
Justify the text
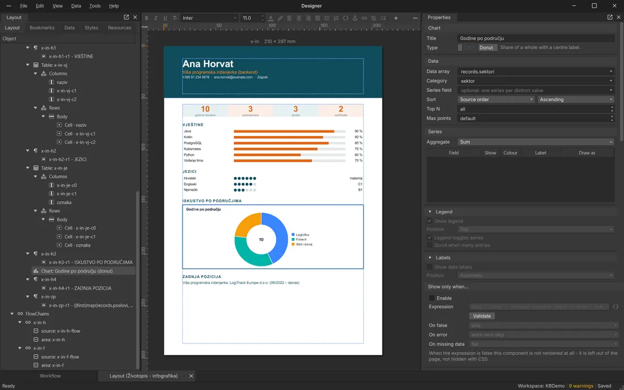pyautogui.click(x=318, y=18)
